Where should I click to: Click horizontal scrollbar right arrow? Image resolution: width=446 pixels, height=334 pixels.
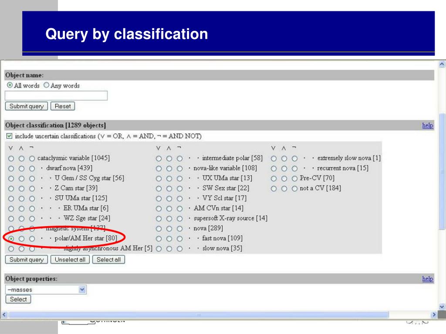tap(434, 314)
